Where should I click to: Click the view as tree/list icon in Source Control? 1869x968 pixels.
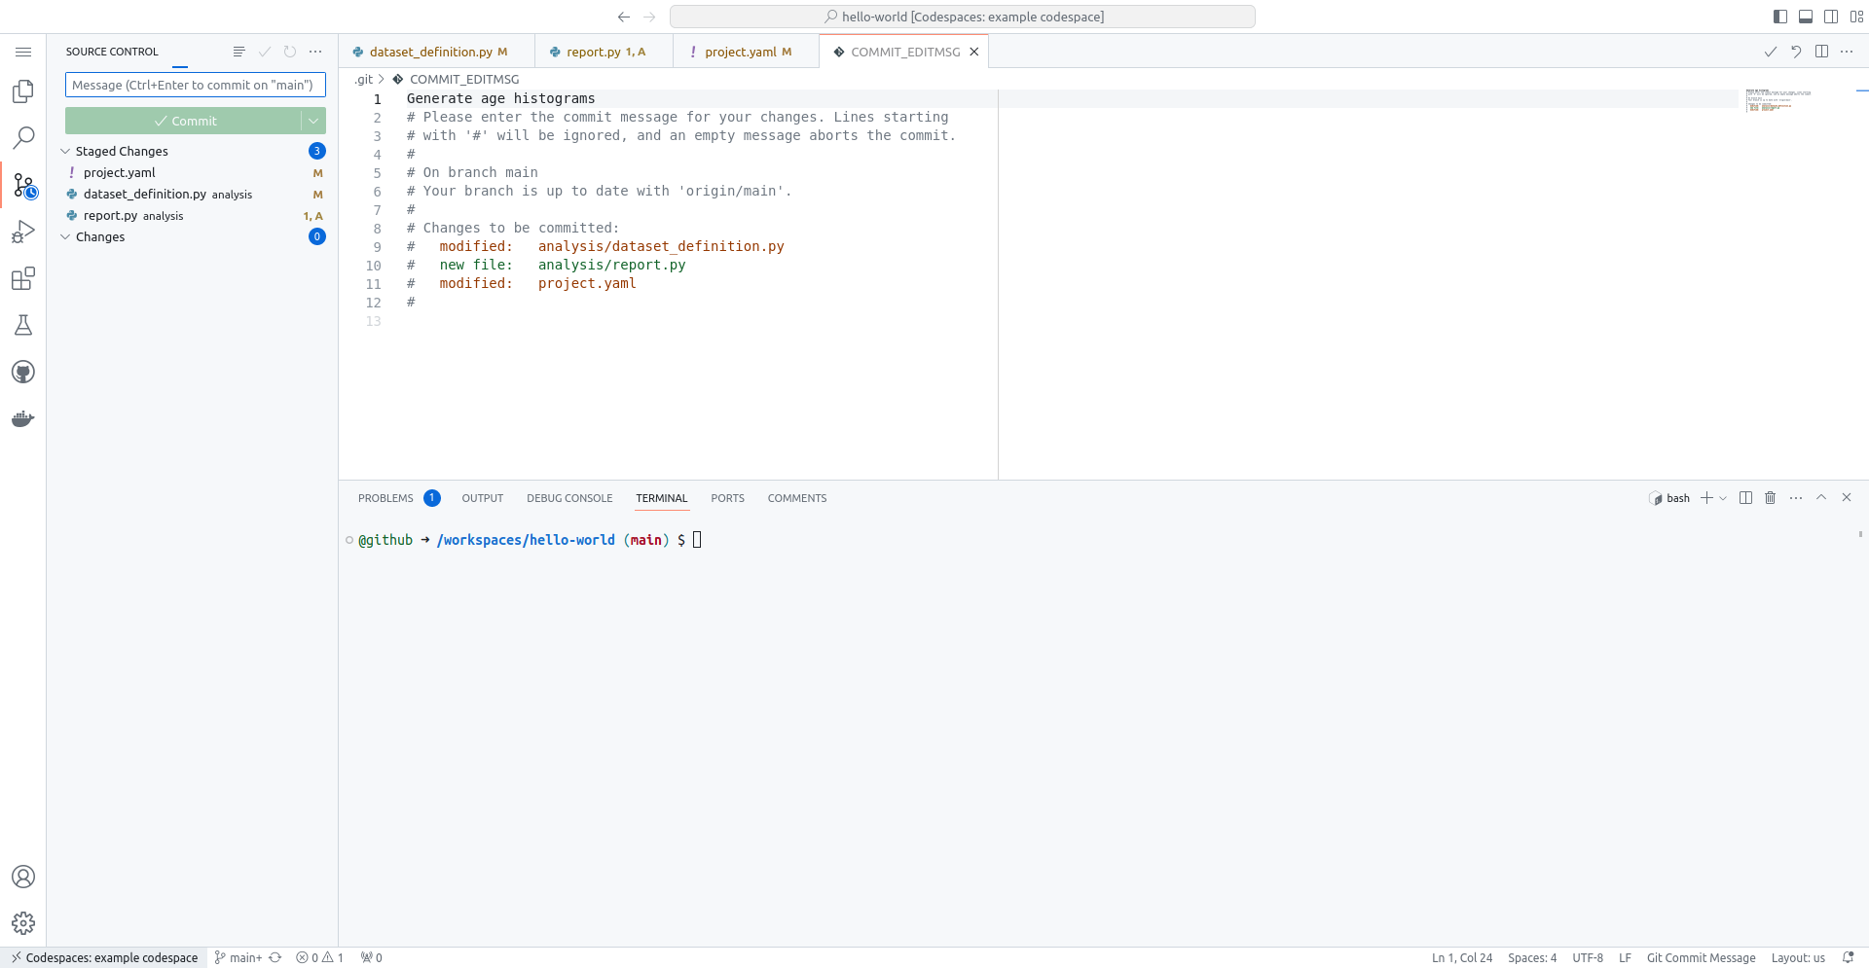click(239, 52)
